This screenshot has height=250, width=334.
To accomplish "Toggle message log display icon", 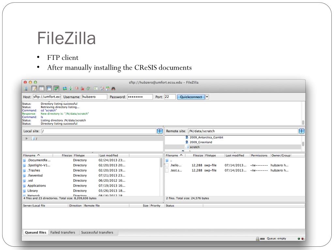I will tap(34, 89).
